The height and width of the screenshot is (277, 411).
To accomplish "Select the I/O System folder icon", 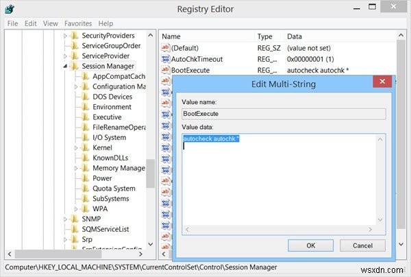I will click(x=86, y=137).
